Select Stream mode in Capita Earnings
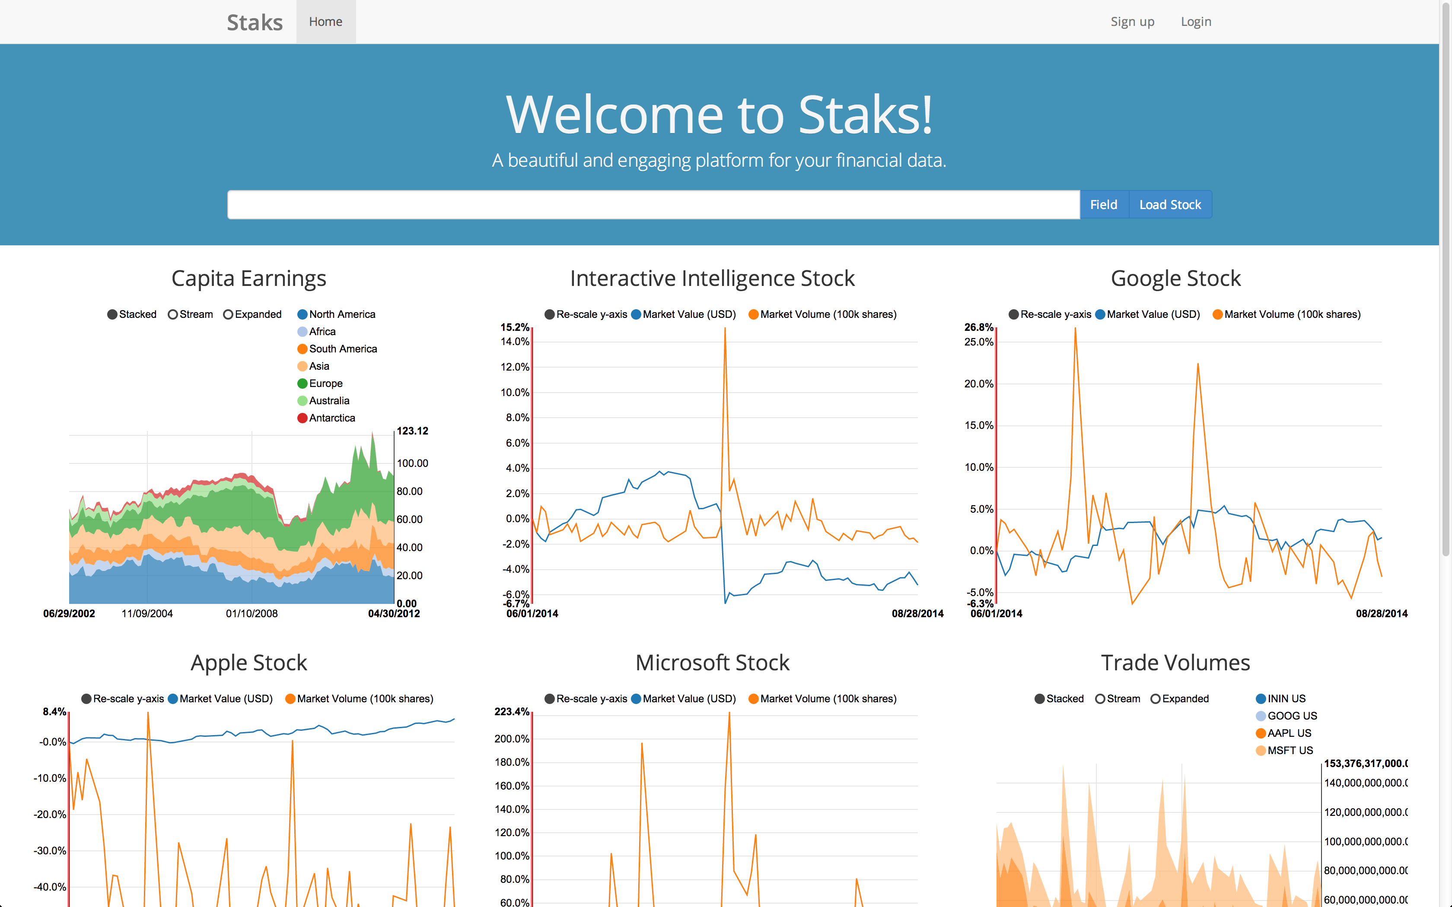 coord(173,314)
